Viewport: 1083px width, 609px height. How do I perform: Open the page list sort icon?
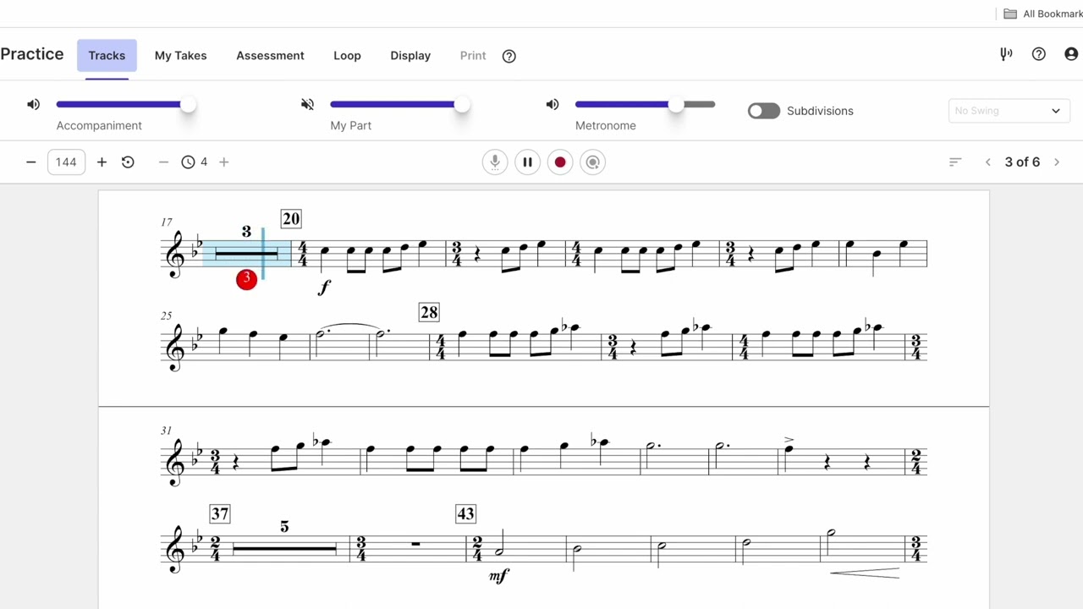pos(955,162)
